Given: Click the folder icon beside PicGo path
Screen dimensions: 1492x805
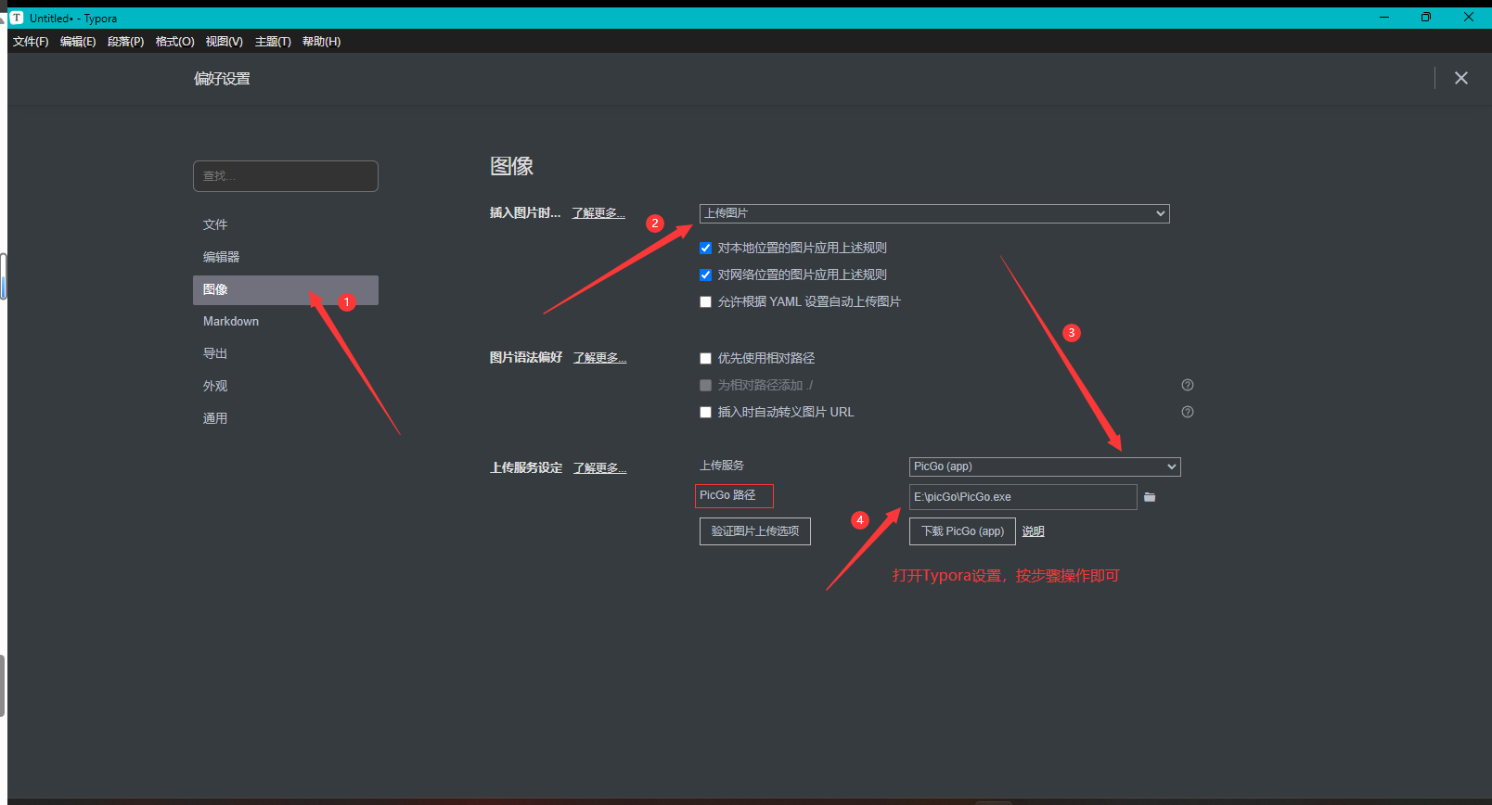Looking at the screenshot, I should click(x=1150, y=497).
